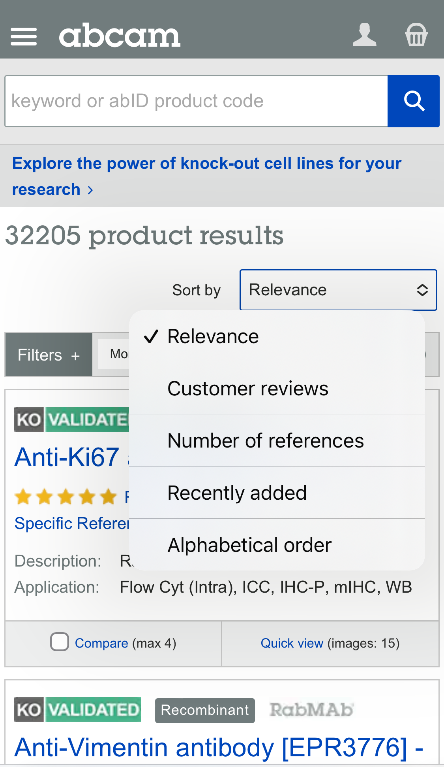The image size is (444, 767).
Task: Select Customer reviews from sort menu
Action: pyautogui.click(x=247, y=388)
